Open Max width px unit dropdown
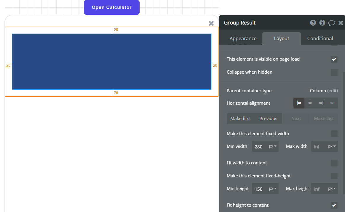345x212 pixels. pyautogui.click(x=332, y=146)
